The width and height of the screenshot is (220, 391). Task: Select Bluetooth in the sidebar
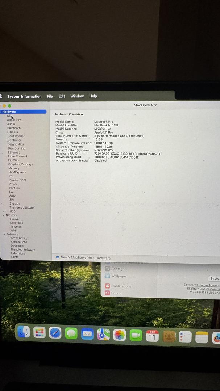click(14, 128)
